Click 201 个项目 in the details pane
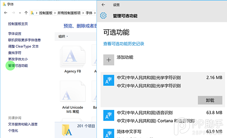 (x=86, y=126)
